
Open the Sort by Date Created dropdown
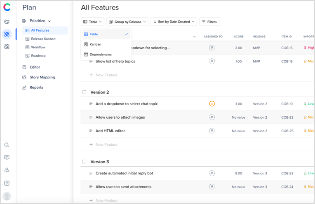[173, 22]
